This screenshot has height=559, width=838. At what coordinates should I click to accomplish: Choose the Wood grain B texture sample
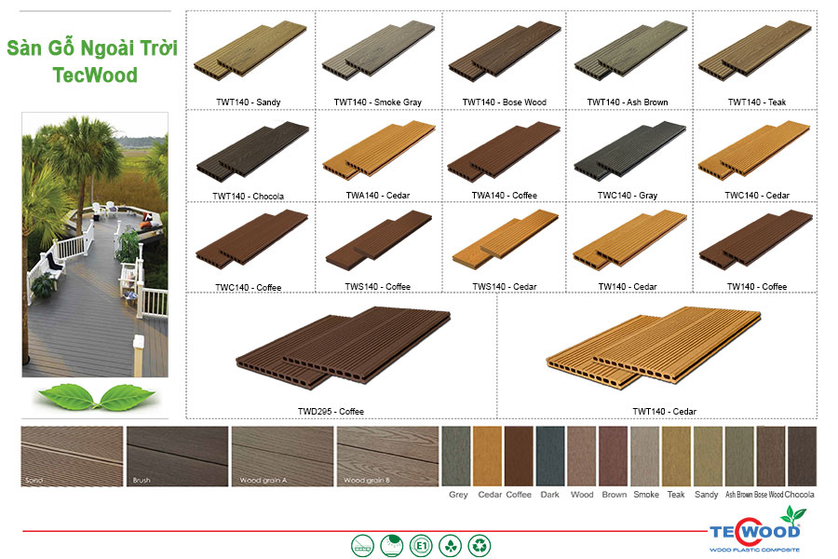387,457
